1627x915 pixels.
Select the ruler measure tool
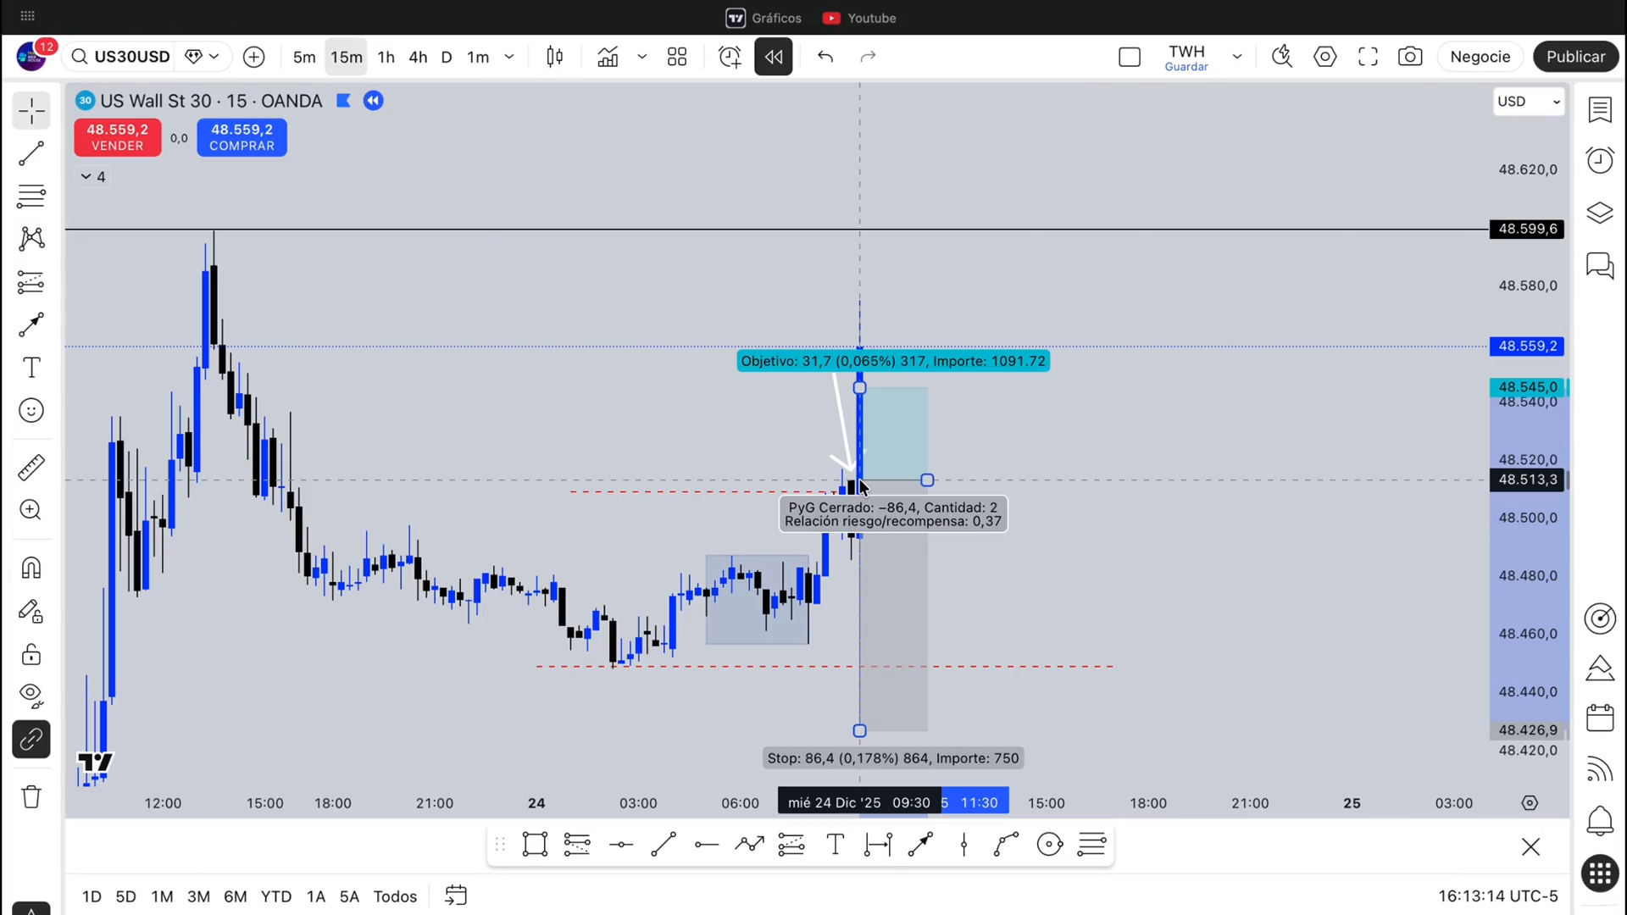[x=31, y=467]
